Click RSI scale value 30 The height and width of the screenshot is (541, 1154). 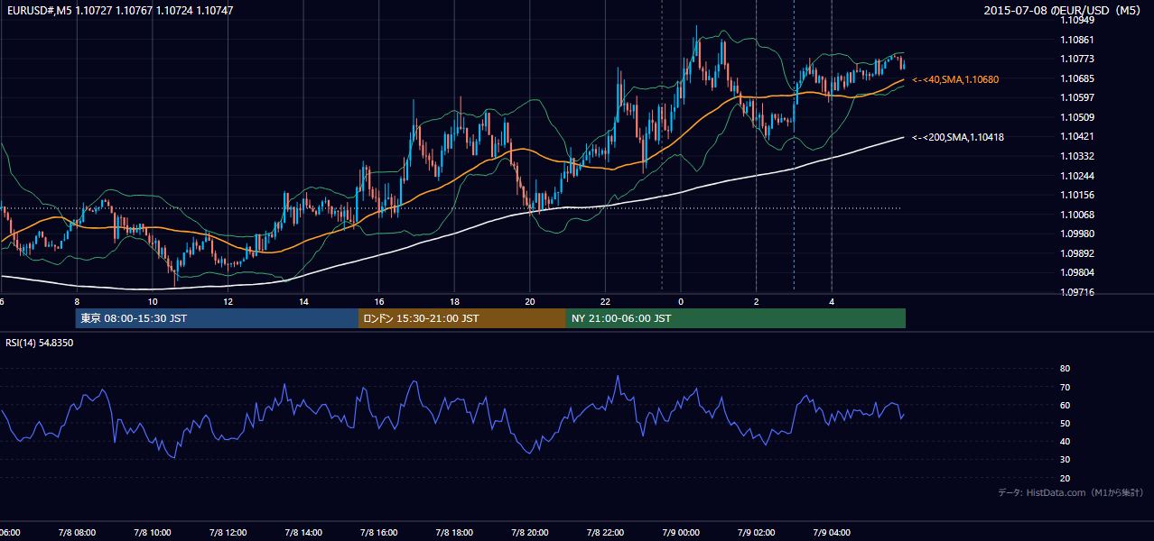point(1065,460)
